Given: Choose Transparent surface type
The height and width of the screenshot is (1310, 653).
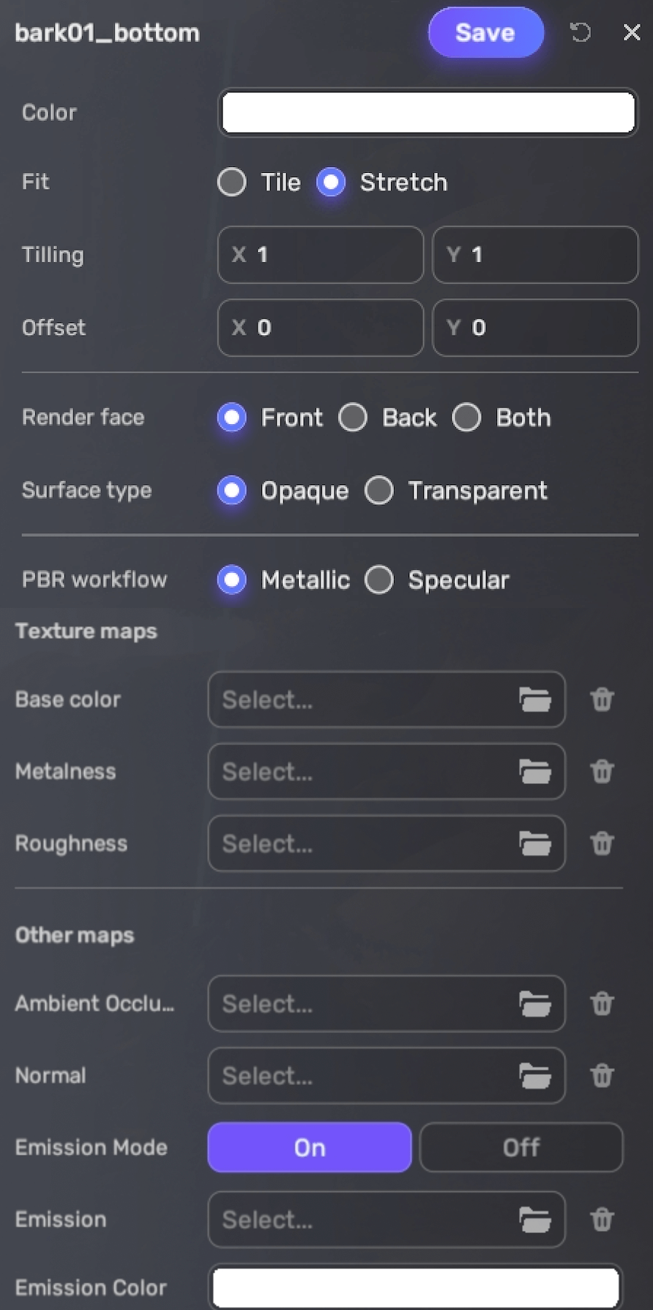Looking at the screenshot, I should 379,491.
